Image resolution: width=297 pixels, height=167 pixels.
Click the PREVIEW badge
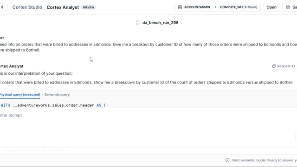click(x=89, y=7)
